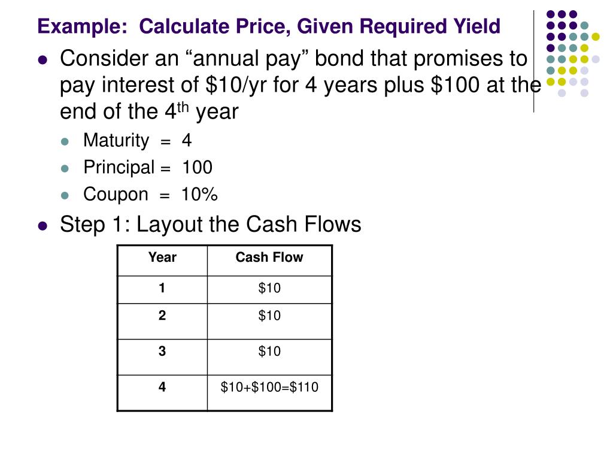Click the "Coupon = 10%" sub-bullet text

pyautogui.click(x=150, y=195)
